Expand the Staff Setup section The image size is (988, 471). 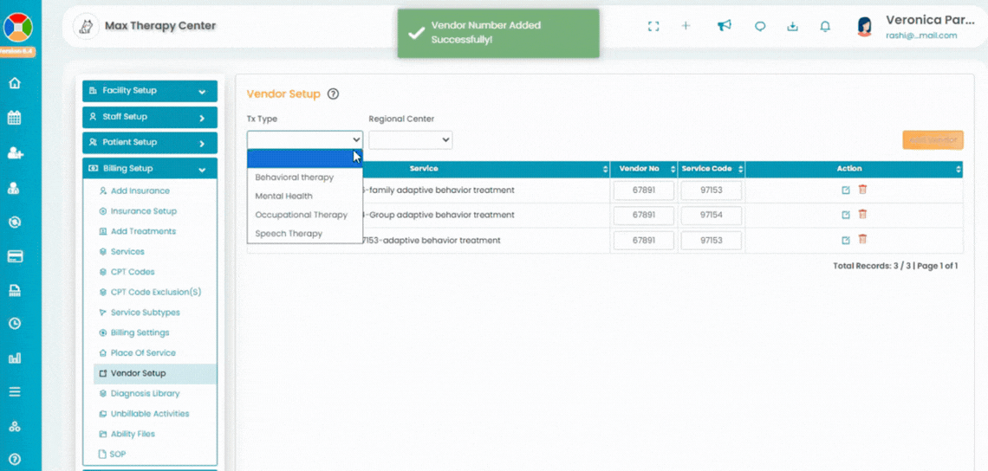point(149,117)
